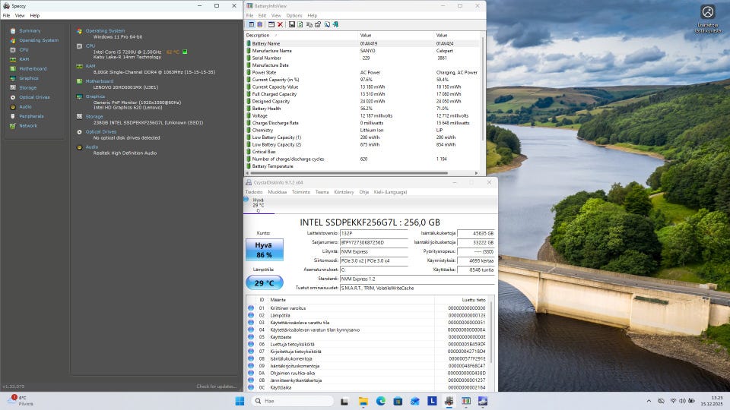Screen dimensions: 730x410
Task: Click the Hyvä 86 % health status button
Action: point(264,250)
